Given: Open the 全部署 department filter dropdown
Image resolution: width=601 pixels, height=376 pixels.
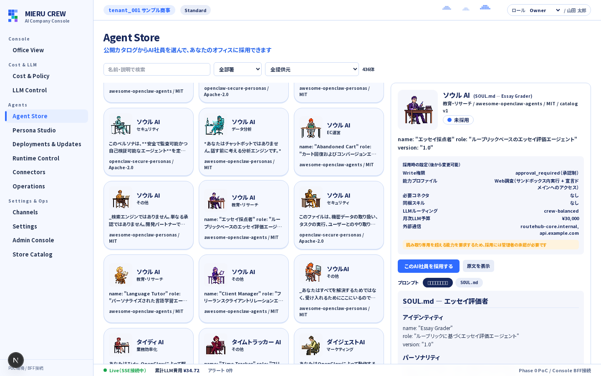Looking at the screenshot, I should [237, 69].
